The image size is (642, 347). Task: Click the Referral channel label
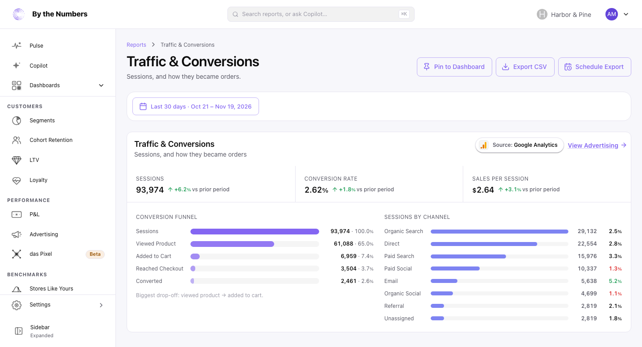click(x=394, y=306)
